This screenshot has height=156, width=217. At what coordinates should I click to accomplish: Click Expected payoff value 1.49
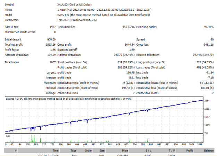click(x=132, y=50)
